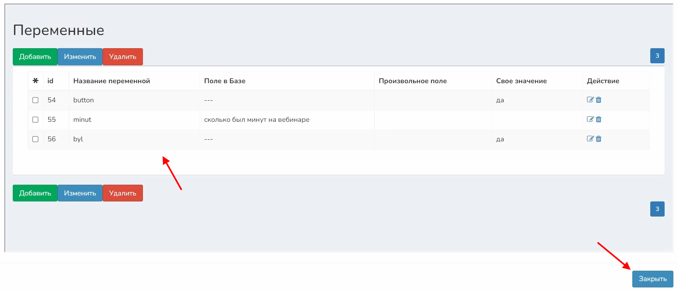
Task: Tick checkbox for row id 54
Action: pos(36,100)
